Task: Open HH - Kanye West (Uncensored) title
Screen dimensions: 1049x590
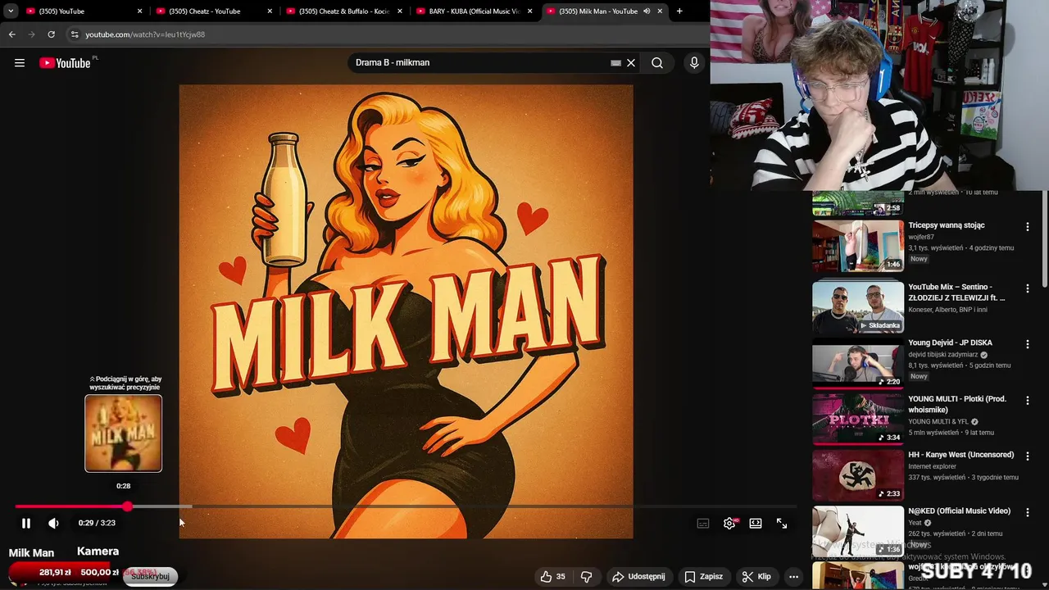Action: [x=960, y=455]
